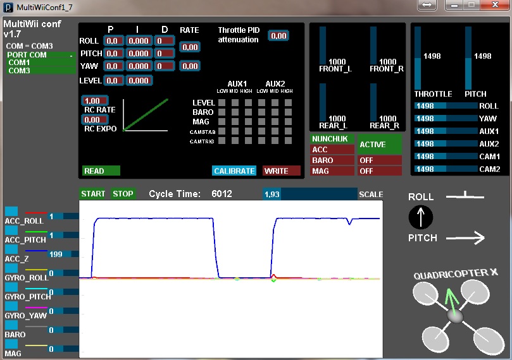Toggle GYRO_YAW graph visibility square

coord(11,306)
